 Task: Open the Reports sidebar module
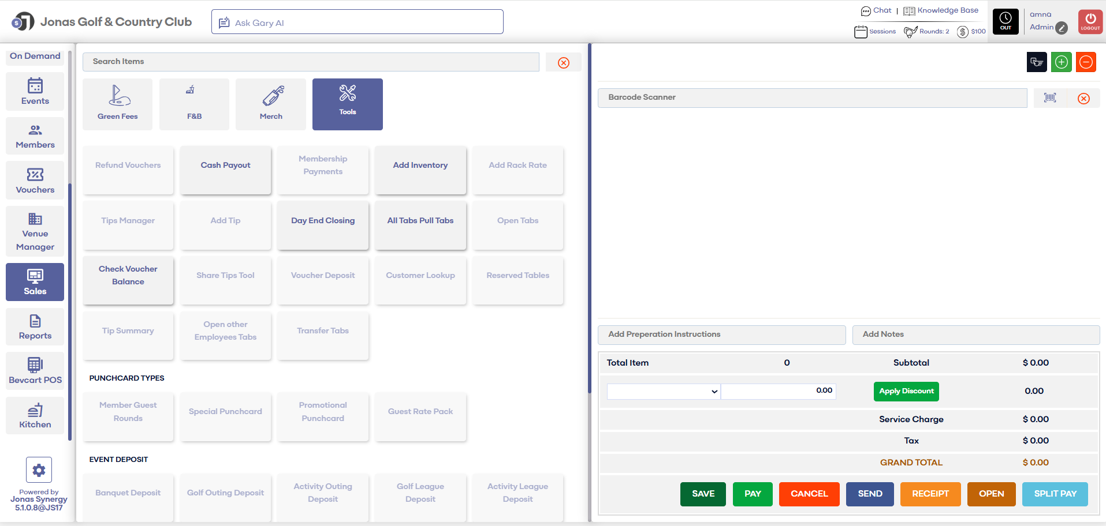point(35,326)
